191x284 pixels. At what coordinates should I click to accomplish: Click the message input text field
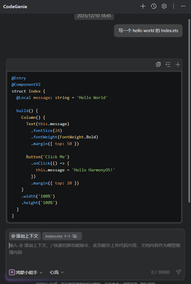95,249
